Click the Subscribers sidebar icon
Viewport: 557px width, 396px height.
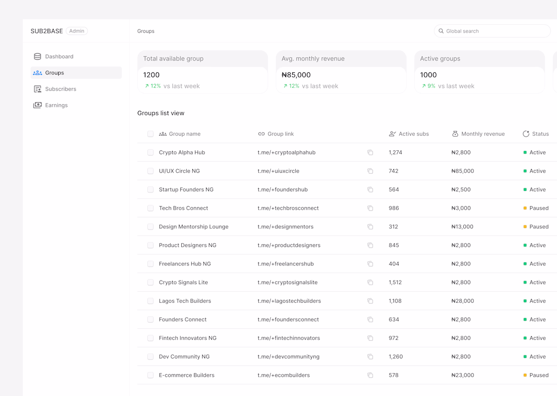[x=37, y=89]
